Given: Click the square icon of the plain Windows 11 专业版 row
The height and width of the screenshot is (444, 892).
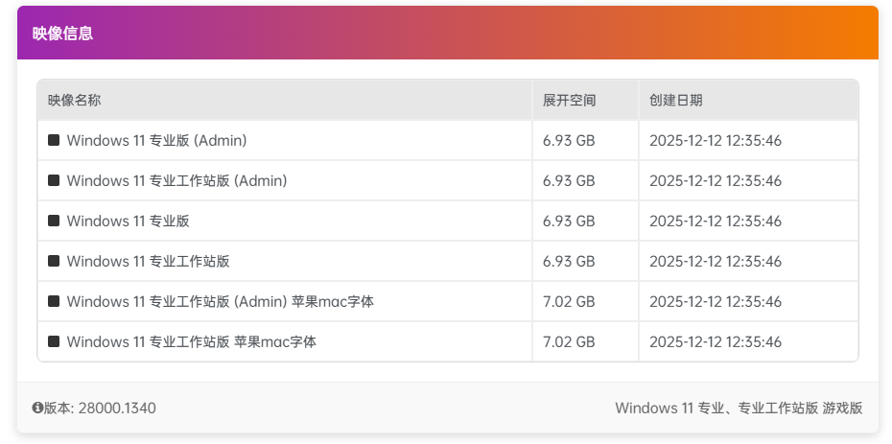Looking at the screenshot, I should click(54, 221).
